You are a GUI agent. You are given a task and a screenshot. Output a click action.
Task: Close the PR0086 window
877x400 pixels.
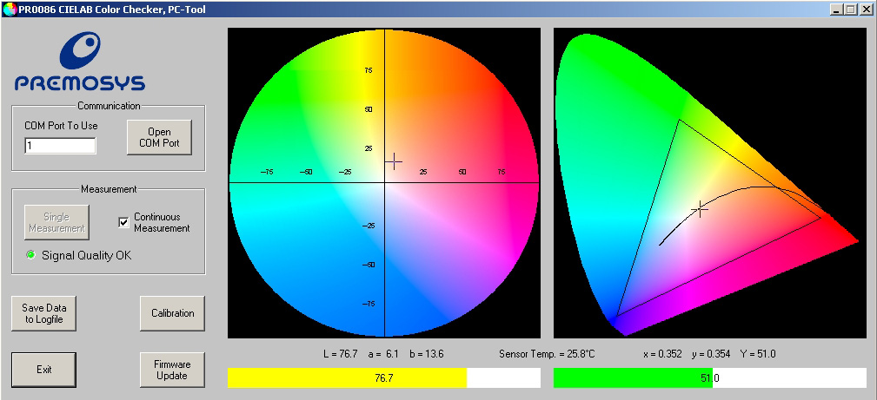(867, 10)
